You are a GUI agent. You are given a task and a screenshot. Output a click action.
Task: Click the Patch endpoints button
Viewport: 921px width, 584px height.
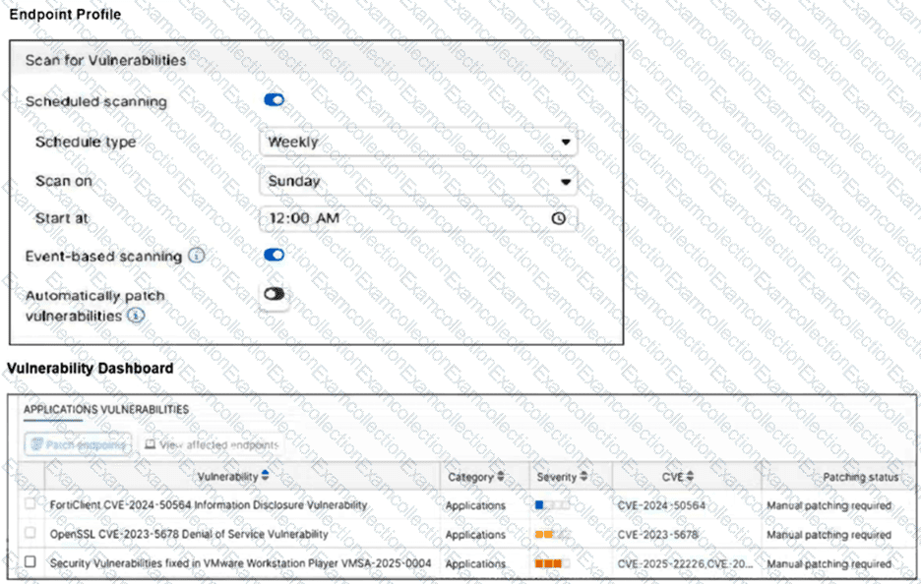(x=79, y=444)
